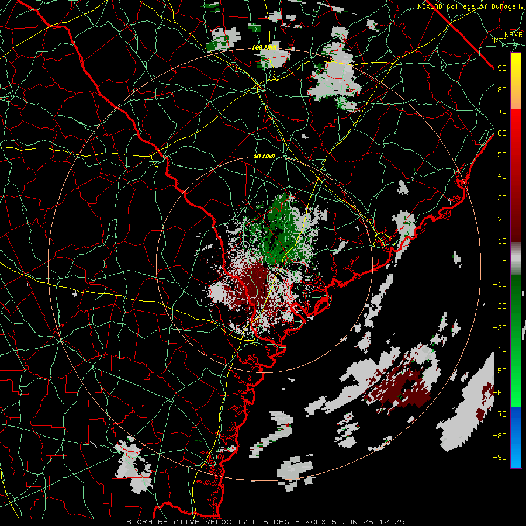The image size is (526, 526).
Task: Click the 70 value on velocity scale
Action: point(502,112)
